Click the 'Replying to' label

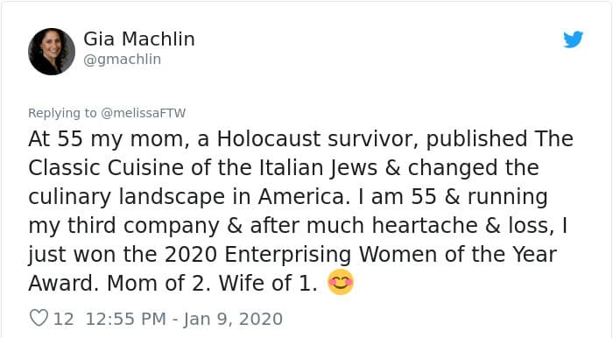point(62,113)
